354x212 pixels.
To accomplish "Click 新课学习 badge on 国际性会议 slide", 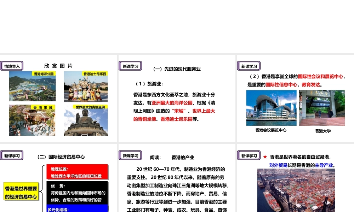I will [x=249, y=66].
